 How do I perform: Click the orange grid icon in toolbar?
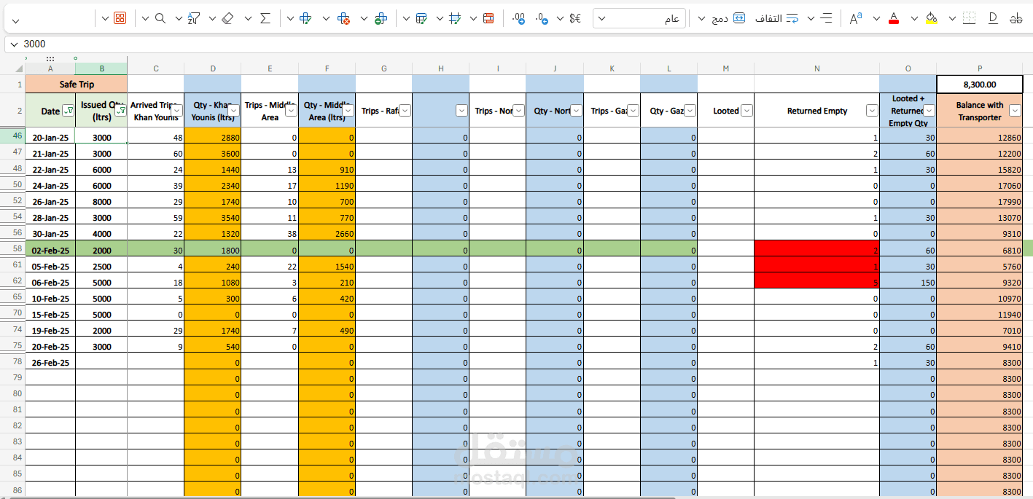tap(120, 18)
